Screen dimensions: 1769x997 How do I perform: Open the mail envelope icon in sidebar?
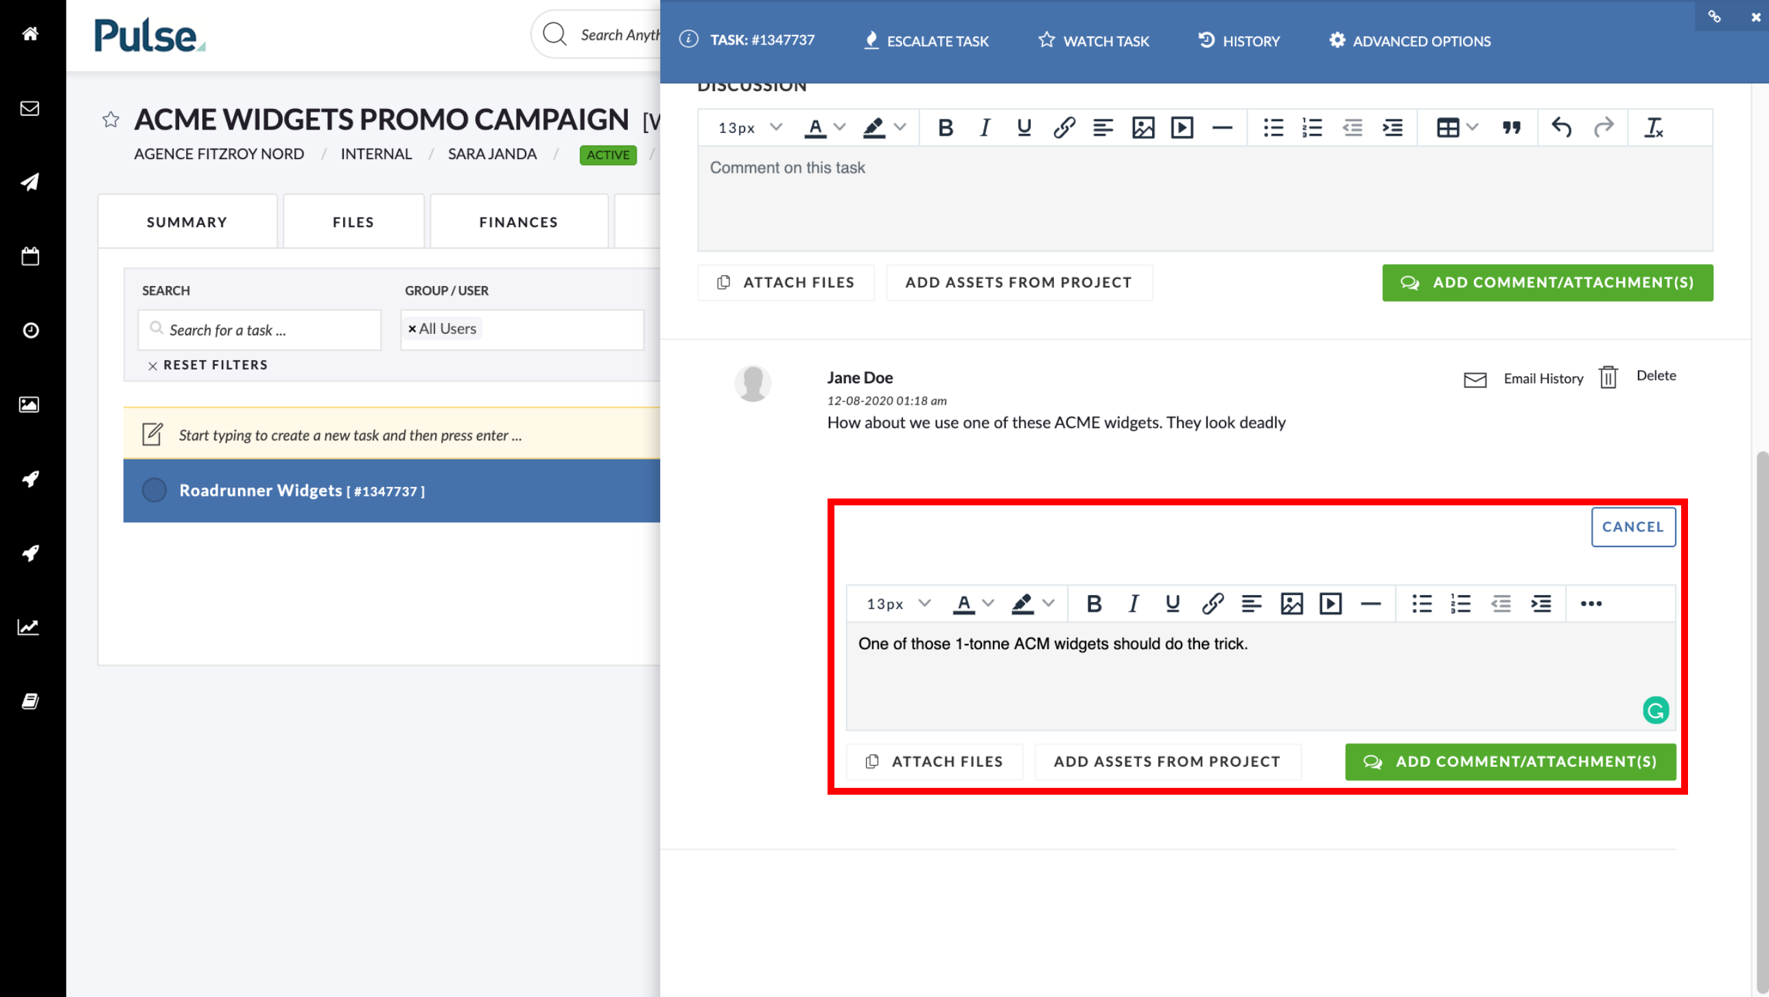coord(30,108)
